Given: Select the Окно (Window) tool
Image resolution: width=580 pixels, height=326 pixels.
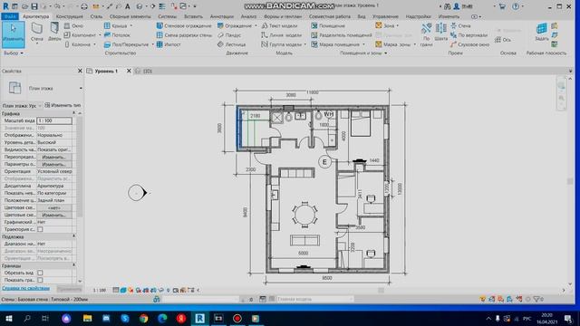Looking at the screenshot, I should pyautogui.click(x=73, y=26).
